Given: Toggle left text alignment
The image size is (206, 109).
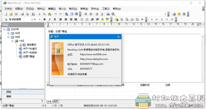Looking at the screenshot, I should [x=61, y=19].
